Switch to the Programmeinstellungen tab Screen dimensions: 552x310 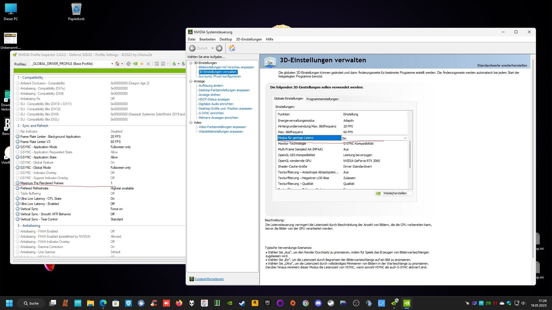322,99
